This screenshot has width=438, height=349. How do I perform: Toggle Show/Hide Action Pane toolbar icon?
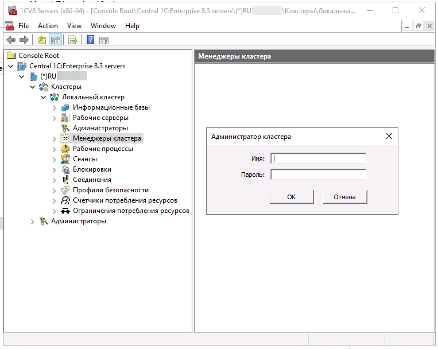click(104, 41)
